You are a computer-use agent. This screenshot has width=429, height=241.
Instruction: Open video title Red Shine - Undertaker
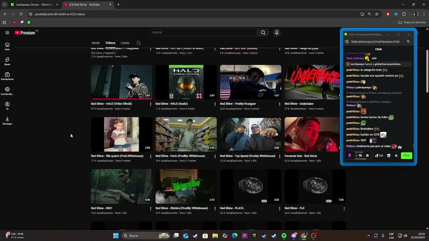299,104
